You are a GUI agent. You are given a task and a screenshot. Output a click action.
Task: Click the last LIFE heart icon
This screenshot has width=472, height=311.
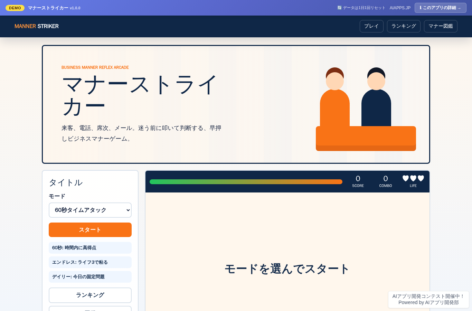click(x=421, y=178)
